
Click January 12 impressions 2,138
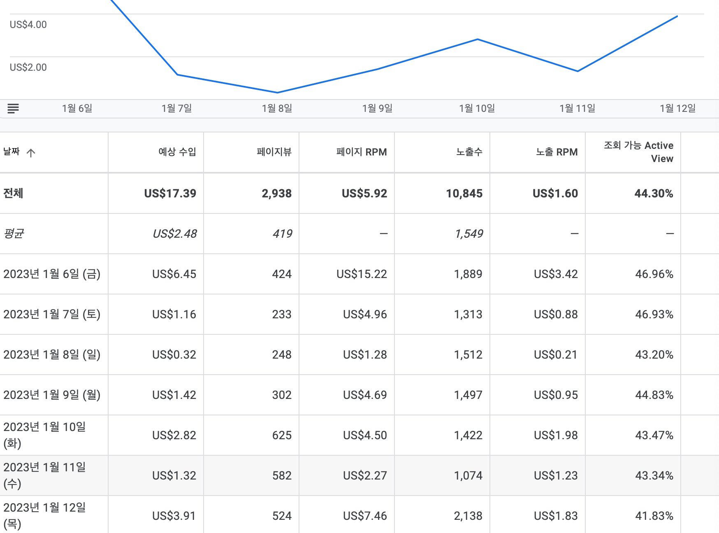(468, 516)
